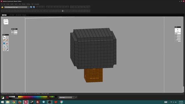Switch to the MATRIX tab
This screenshot has height=104, width=185.
pos(4,15)
